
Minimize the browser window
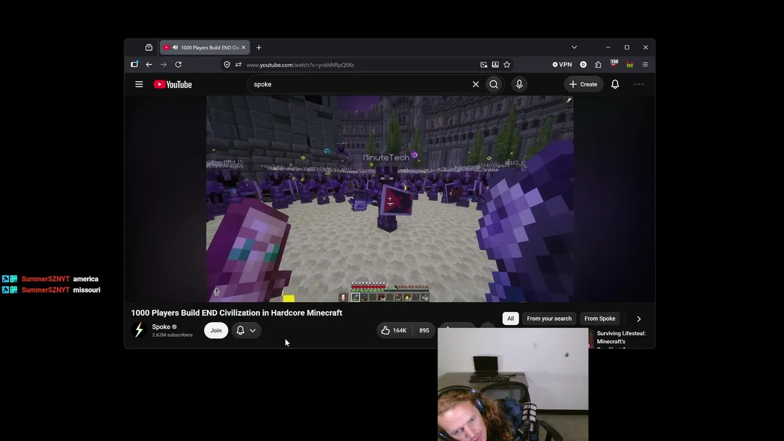tap(608, 47)
